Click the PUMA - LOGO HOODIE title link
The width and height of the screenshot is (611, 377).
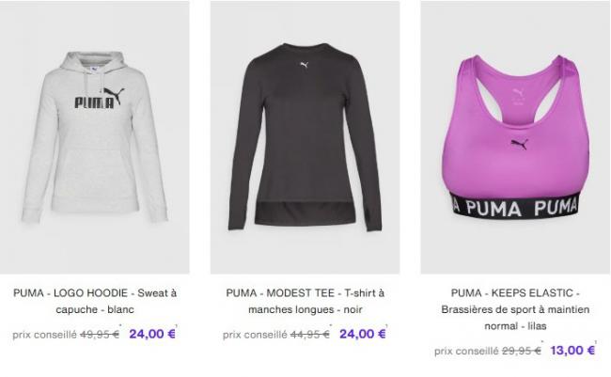(x=95, y=301)
